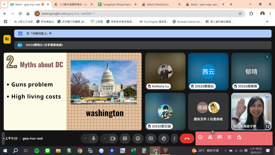
Task: Open Chrome three-dot menu
Action: [270, 13]
